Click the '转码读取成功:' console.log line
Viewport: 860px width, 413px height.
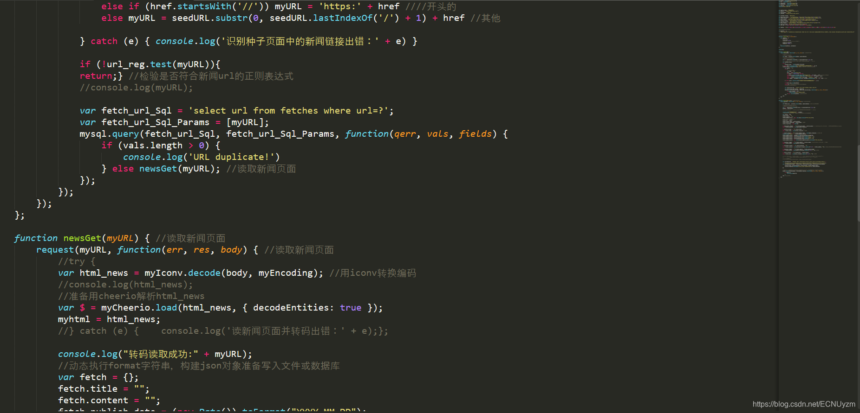(155, 354)
